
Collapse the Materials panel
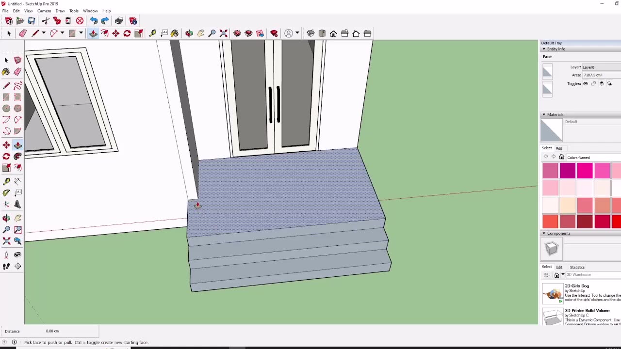[x=544, y=114]
